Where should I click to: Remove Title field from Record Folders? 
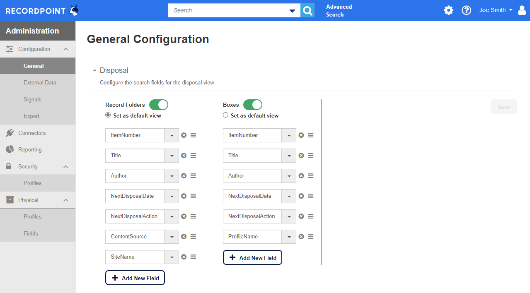184,156
